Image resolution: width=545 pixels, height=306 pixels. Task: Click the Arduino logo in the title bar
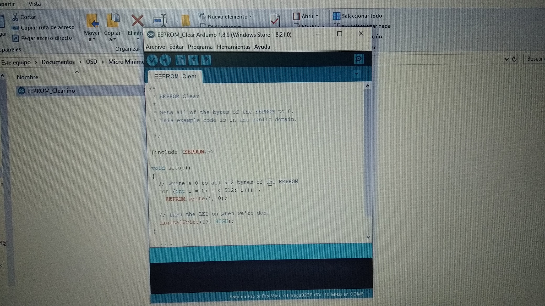[151, 35]
